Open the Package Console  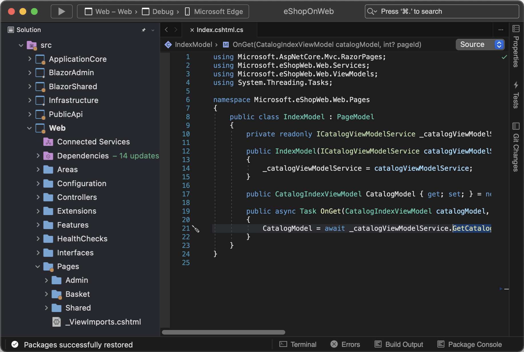coord(469,344)
